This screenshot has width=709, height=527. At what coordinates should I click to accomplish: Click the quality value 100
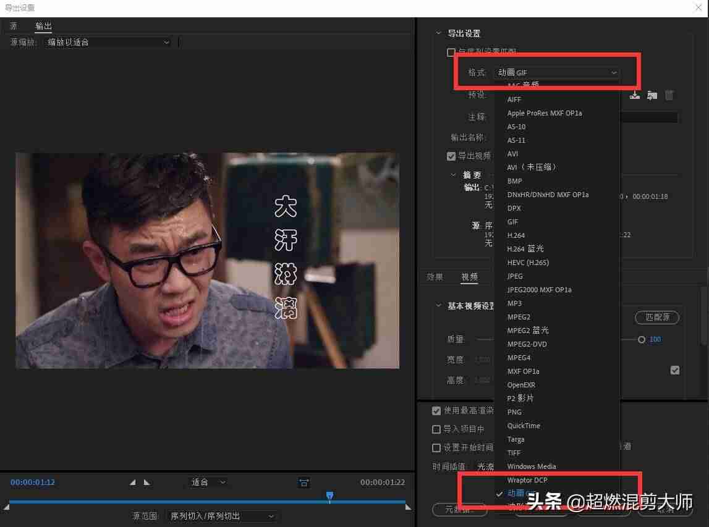(655, 339)
